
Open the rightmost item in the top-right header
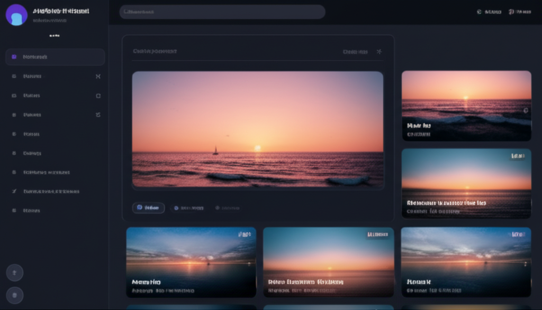coord(520,12)
